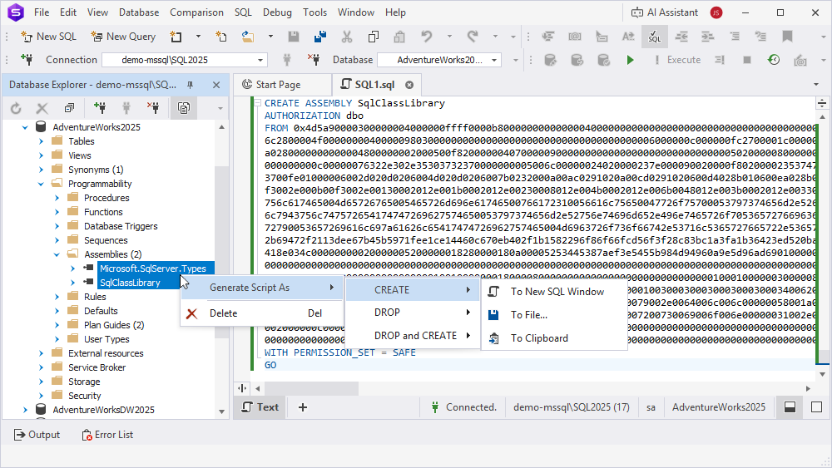The width and height of the screenshot is (832, 468).
Task: Open the Database combo box AdventureWorks20...
Action: click(439, 60)
